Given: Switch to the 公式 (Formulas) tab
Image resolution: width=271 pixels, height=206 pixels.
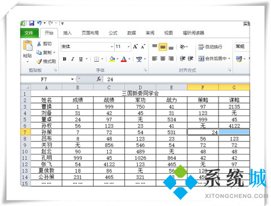Looking at the screenshot, I should tap(113, 33).
